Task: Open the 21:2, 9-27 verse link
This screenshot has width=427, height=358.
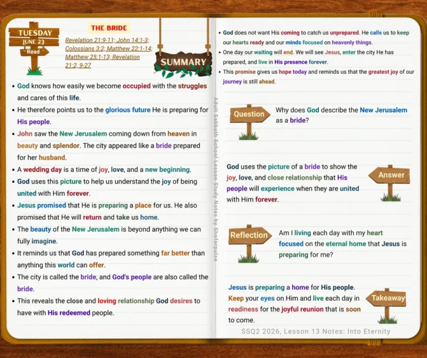Action: [x=78, y=66]
